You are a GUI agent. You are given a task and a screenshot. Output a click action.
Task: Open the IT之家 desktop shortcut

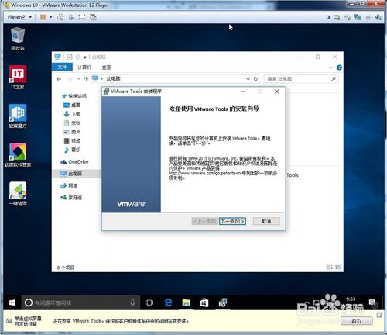tap(18, 78)
